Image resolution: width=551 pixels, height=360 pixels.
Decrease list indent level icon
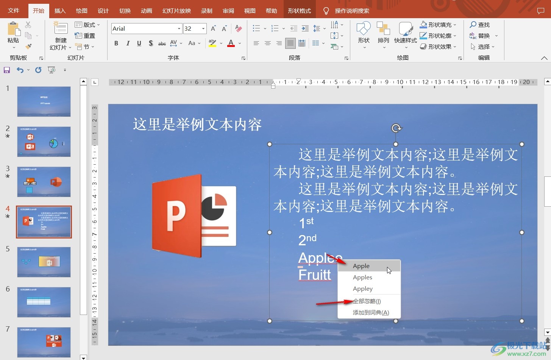(x=294, y=28)
